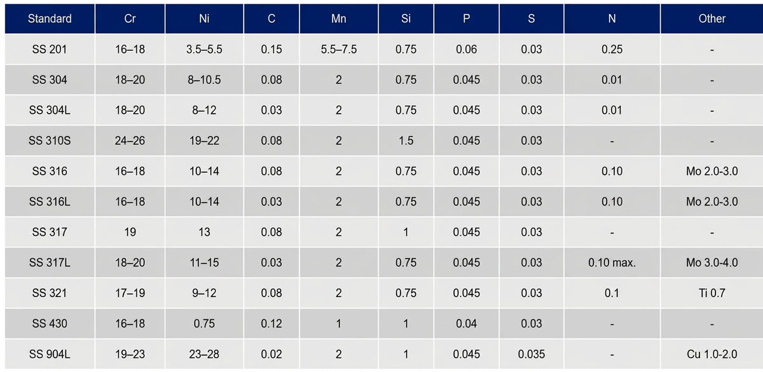The image size is (763, 372).
Task: Select the 24–26 chromium cell
Action: [130, 141]
